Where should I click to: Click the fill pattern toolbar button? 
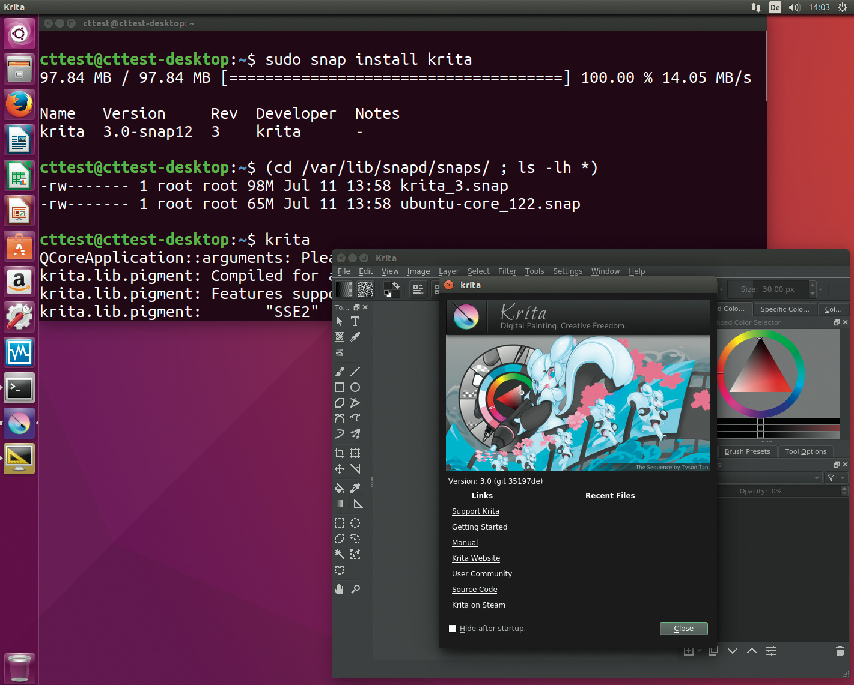(365, 289)
